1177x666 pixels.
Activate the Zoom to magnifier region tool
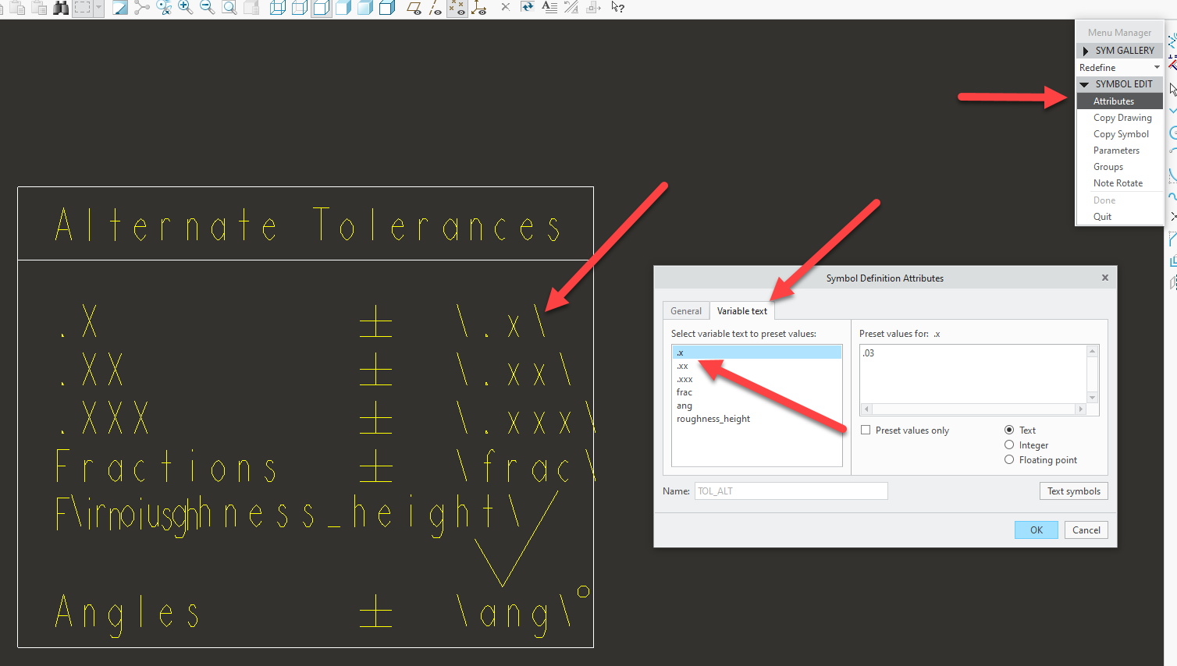click(227, 9)
